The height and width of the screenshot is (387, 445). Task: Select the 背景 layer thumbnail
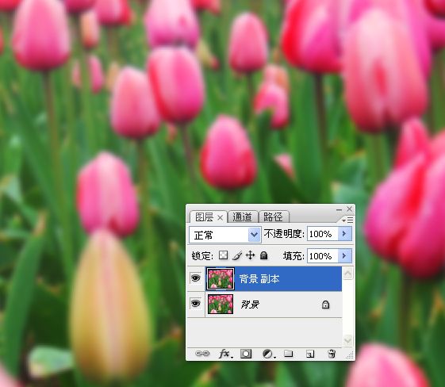tap(221, 304)
